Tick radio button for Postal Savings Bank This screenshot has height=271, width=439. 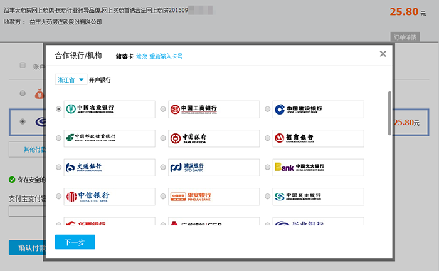click(58, 138)
